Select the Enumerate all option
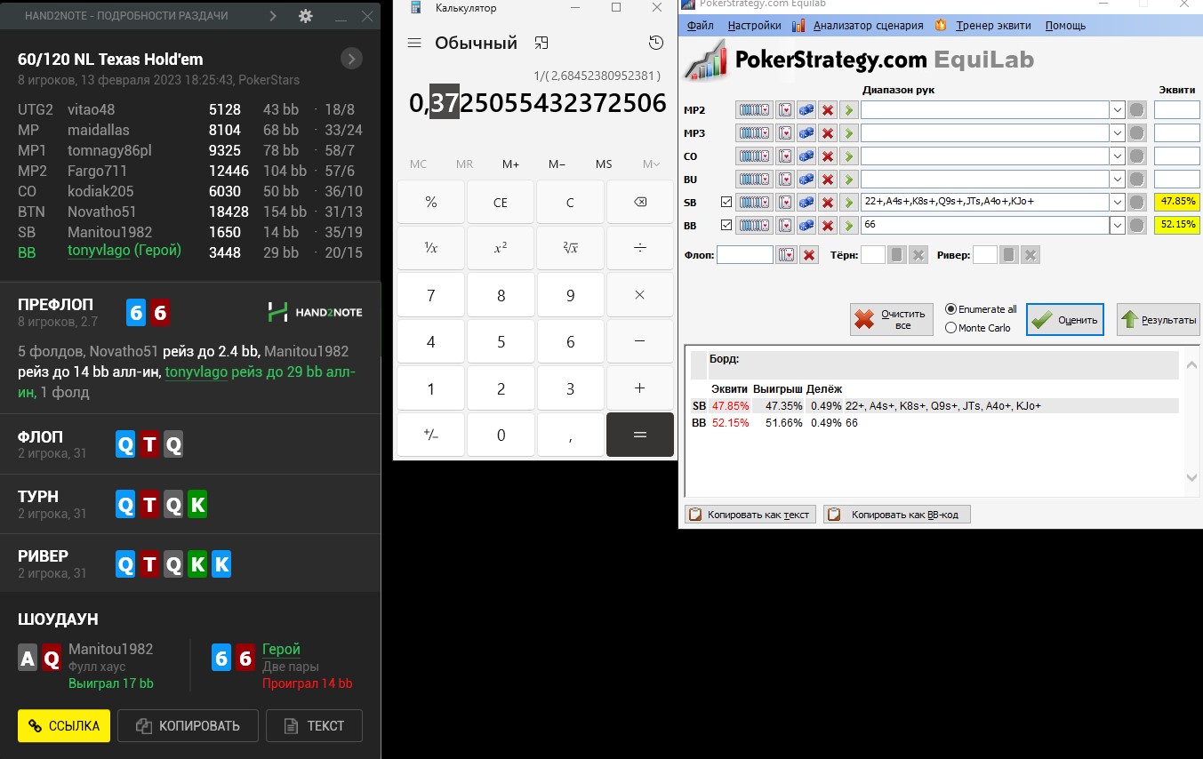This screenshot has width=1203, height=759. coord(982,309)
